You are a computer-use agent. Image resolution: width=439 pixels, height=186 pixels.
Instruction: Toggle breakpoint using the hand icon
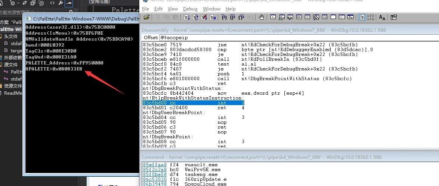(261, 17)
